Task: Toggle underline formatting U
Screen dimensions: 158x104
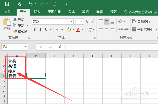Action: [x=46, y=30]
